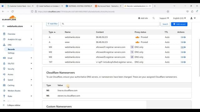Go back in browser history
The image size is (200, 112).
tap(3, 12)
